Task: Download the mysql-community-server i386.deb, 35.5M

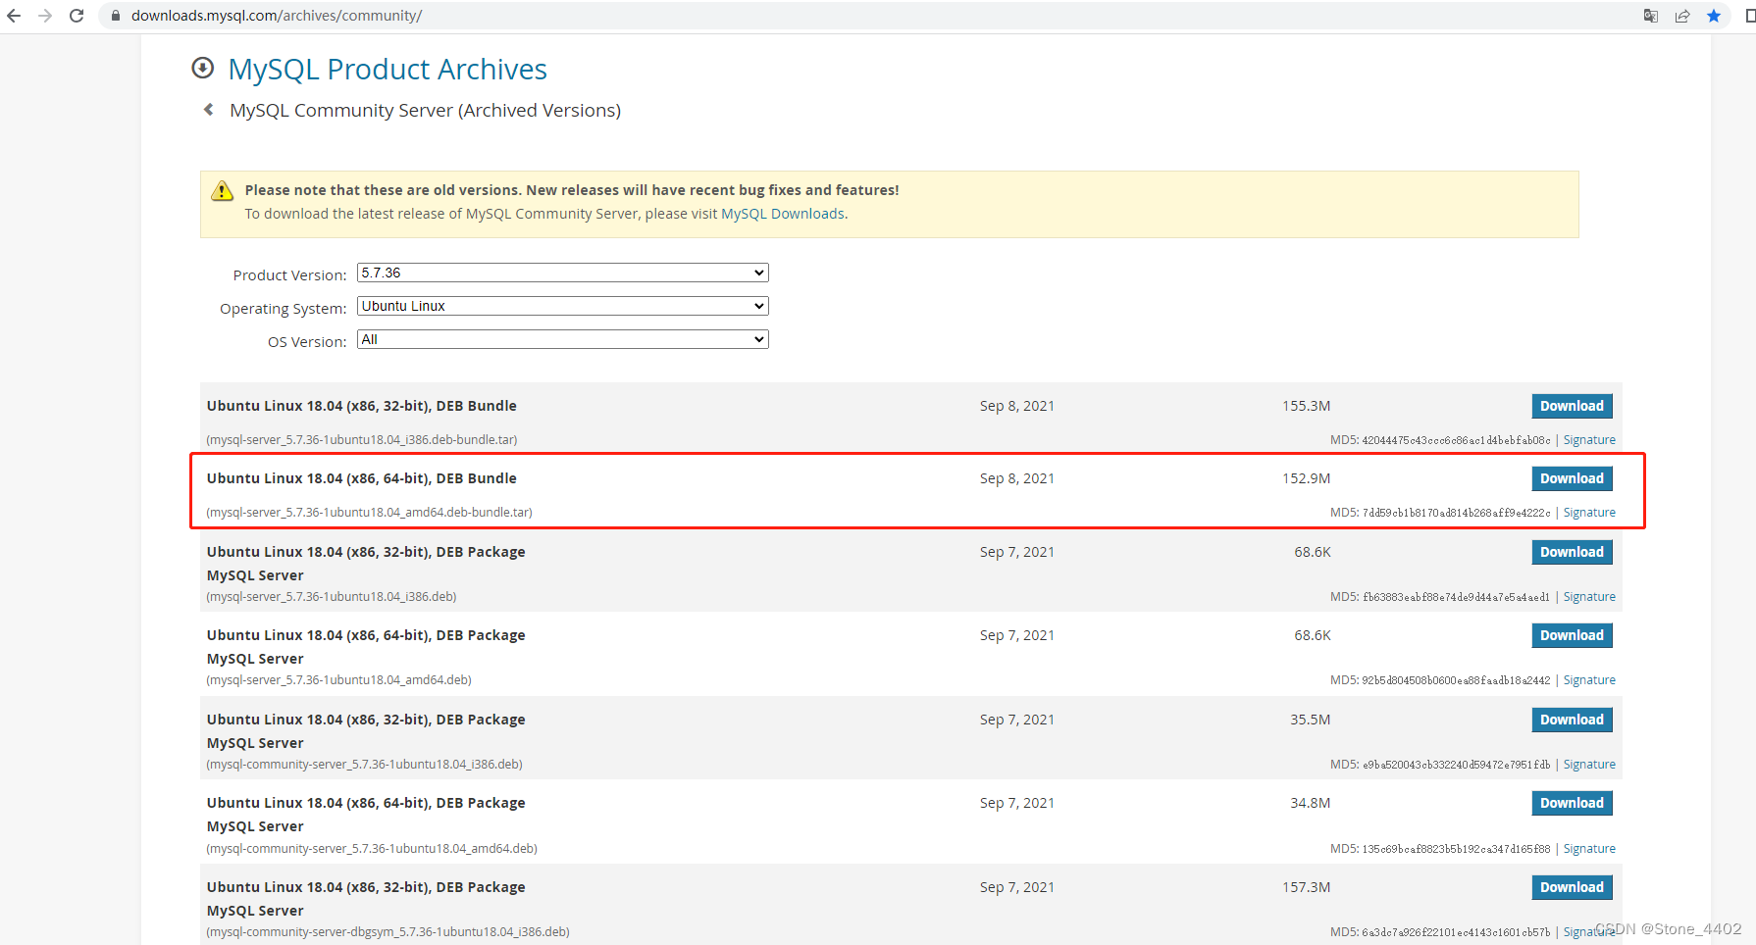Action: point(1572,720)
